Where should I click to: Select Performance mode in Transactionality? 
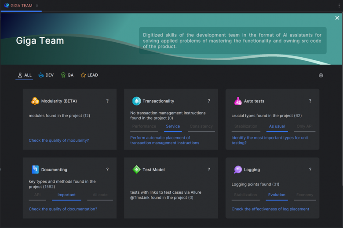pos(144,126)
